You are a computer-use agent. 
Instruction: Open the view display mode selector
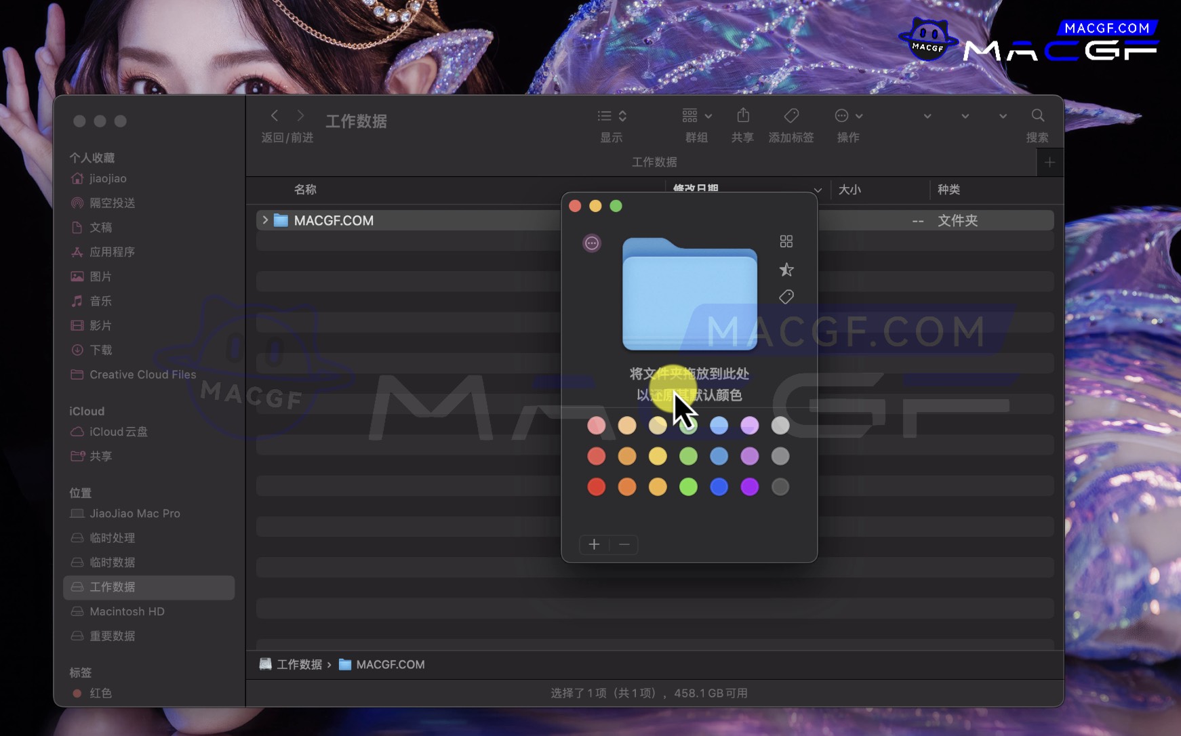tap(612, 116)
